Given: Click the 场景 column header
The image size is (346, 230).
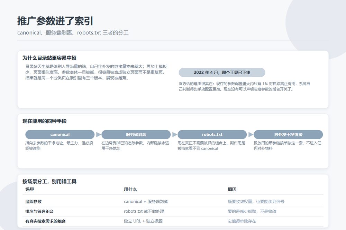Looking at the screenshot, I should [x=30, y=190].
